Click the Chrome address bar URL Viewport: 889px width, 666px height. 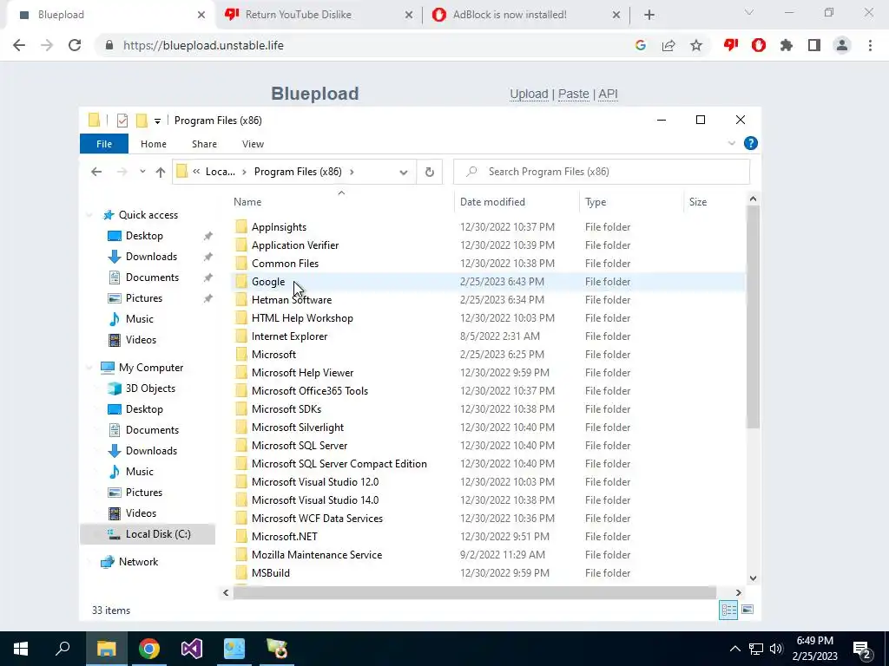tap(203, 45)
